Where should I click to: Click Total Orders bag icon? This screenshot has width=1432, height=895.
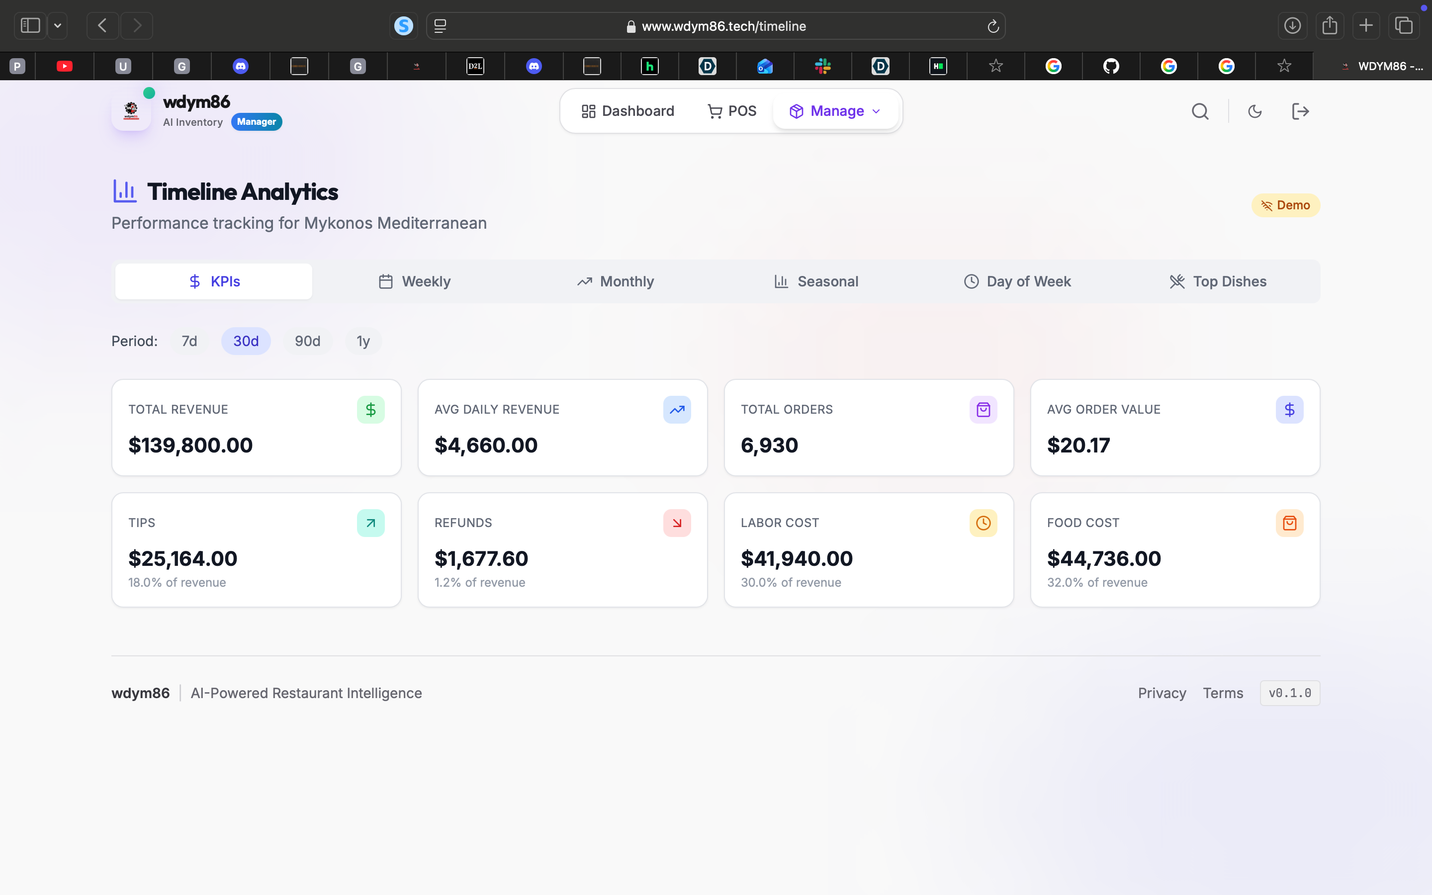[x=983, y=410]
